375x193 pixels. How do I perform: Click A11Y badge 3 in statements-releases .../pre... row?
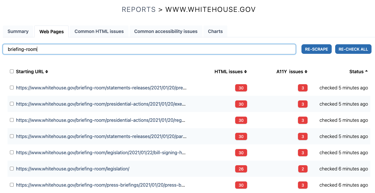(x=303, y=88)
